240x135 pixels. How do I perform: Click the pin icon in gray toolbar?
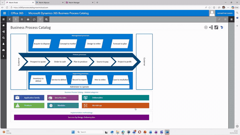(x=219, y=19)
